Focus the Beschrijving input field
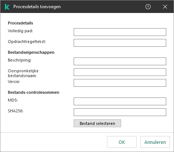This screenshot has height=152, width=174. [x=120, y=61]
